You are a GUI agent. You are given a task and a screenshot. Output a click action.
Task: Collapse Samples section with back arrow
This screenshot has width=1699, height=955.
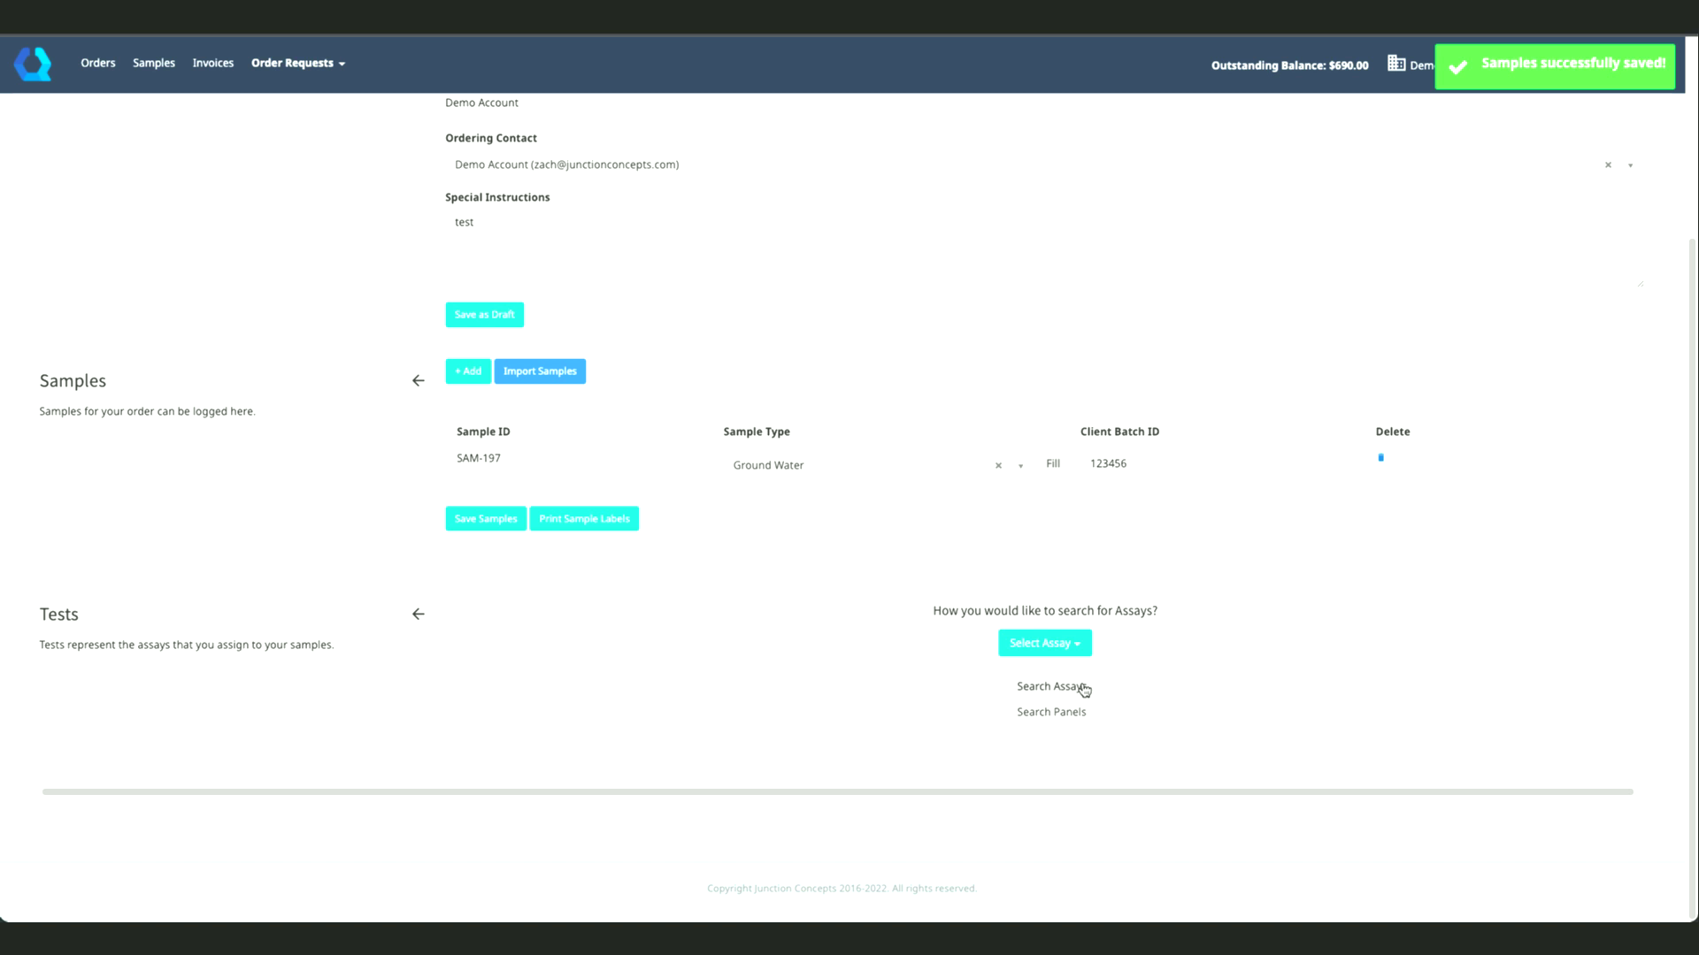tap(418, 381)
